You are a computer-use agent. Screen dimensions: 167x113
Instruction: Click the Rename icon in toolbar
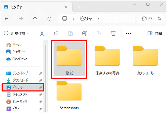[x=85, y=33]
